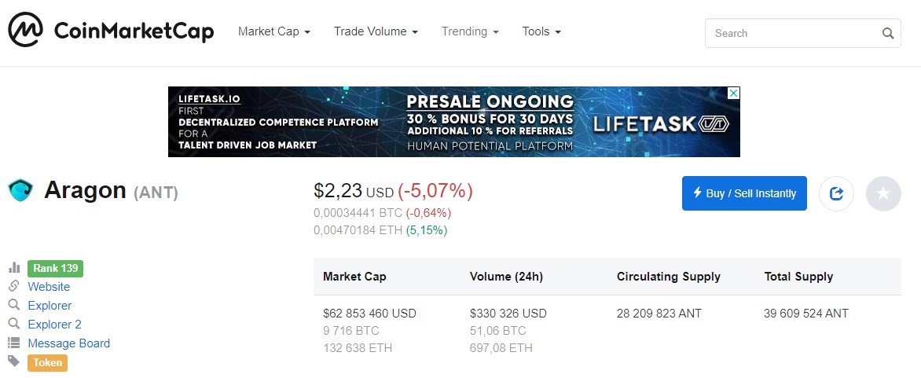Click the search magnifier icon
The width and height of the screenshot is (921, 378).
click(887, 34)
